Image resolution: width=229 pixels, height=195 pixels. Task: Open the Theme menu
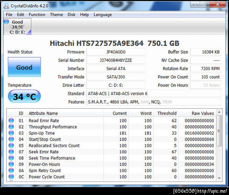[x=56, y=15]
